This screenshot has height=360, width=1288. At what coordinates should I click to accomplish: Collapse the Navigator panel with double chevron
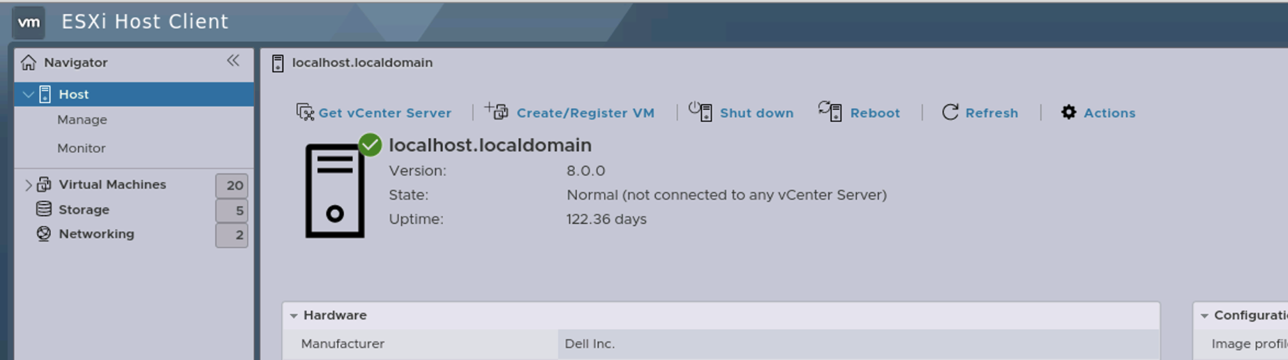coord(233,61)
